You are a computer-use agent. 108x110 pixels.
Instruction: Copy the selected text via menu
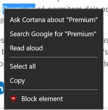click(x=54, y=81)
